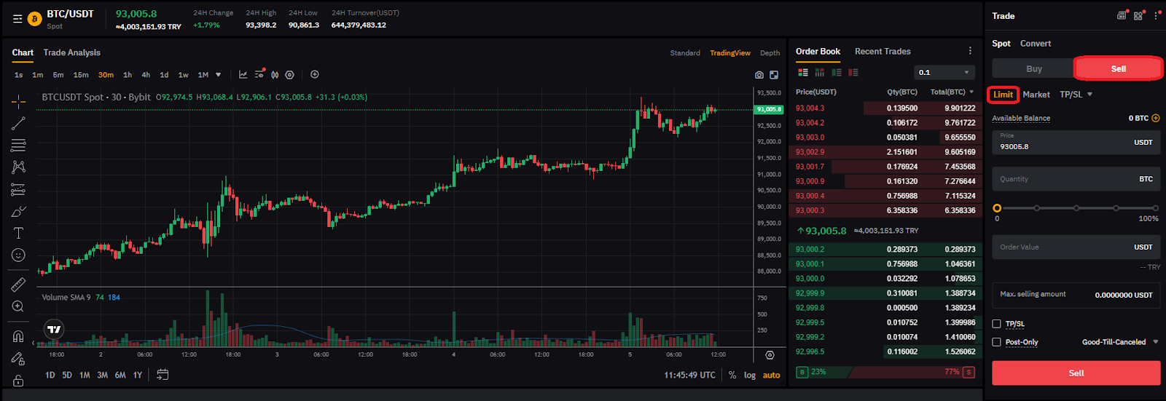The height and width of the screenshot is (401, 1166).
Task: Expand the 1M timeframe dropdown arrow
Action: [218, 75]
